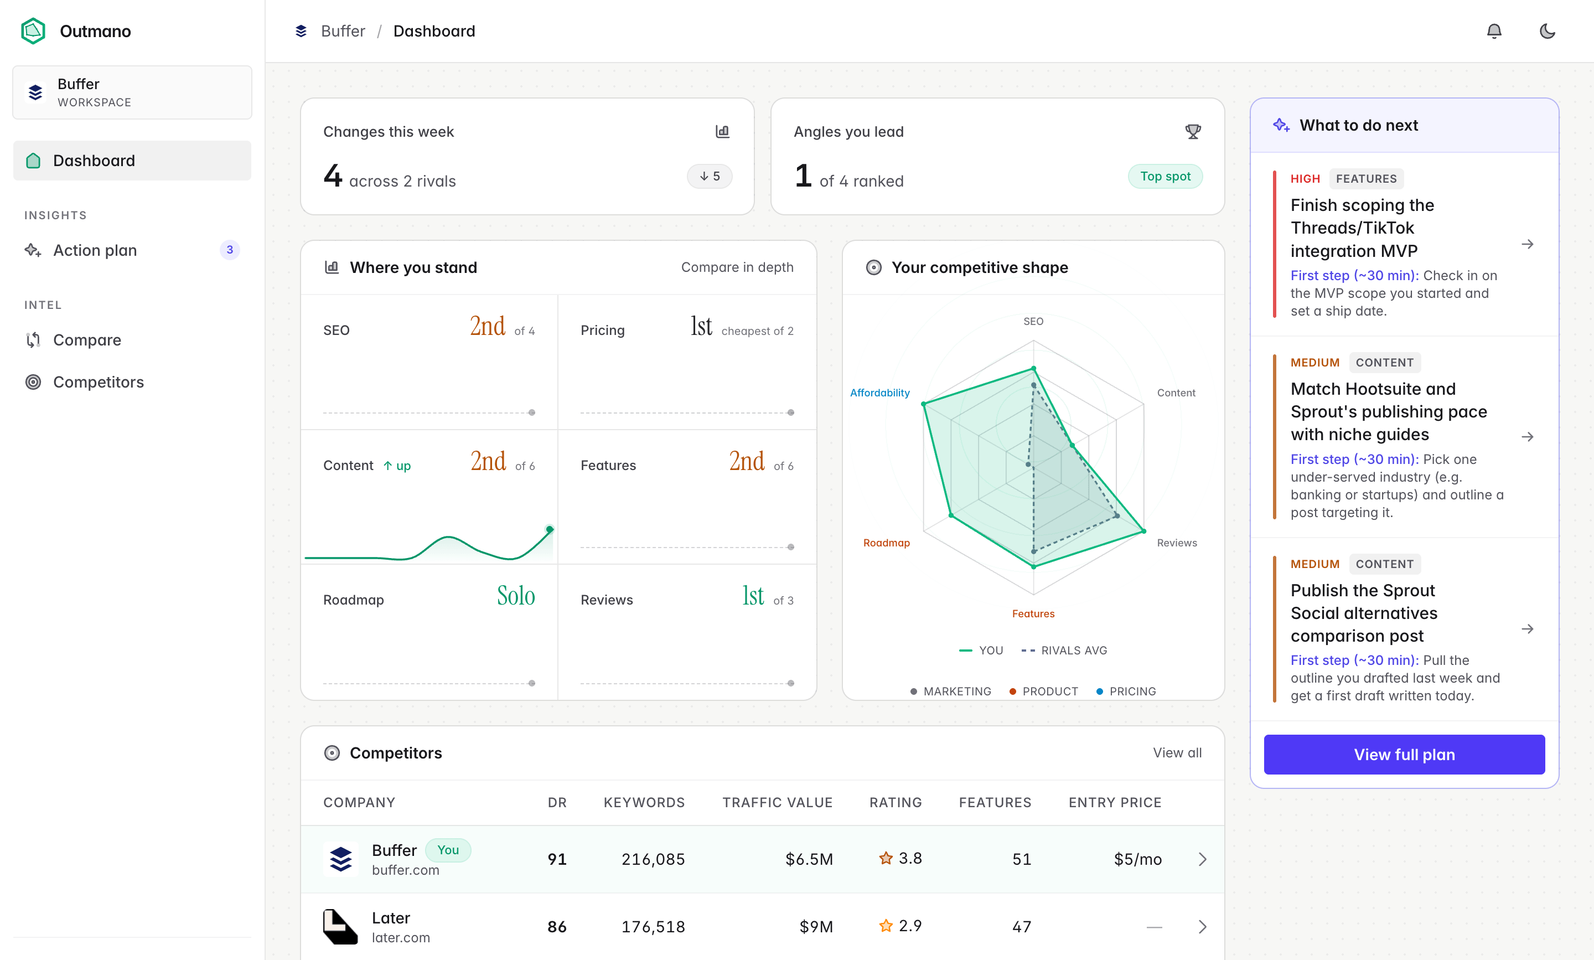Open the Pricing ranking tile

[687, 362]
